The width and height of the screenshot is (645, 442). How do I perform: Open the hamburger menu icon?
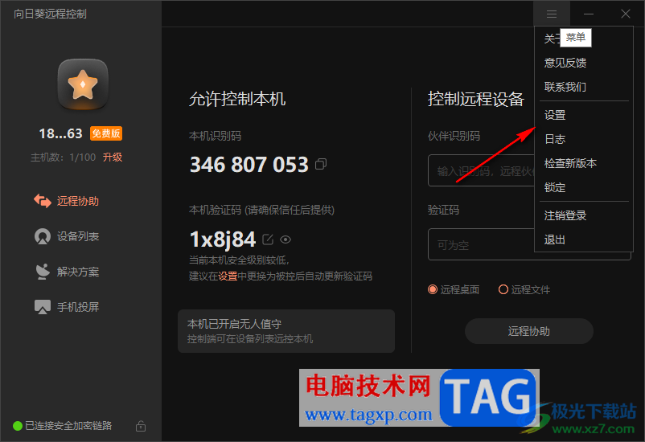(x=551, y=14)
